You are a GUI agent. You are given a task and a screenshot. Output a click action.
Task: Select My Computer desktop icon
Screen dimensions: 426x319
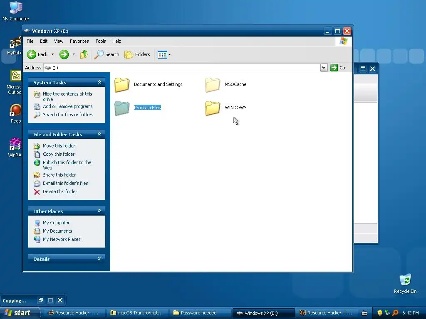16,11
